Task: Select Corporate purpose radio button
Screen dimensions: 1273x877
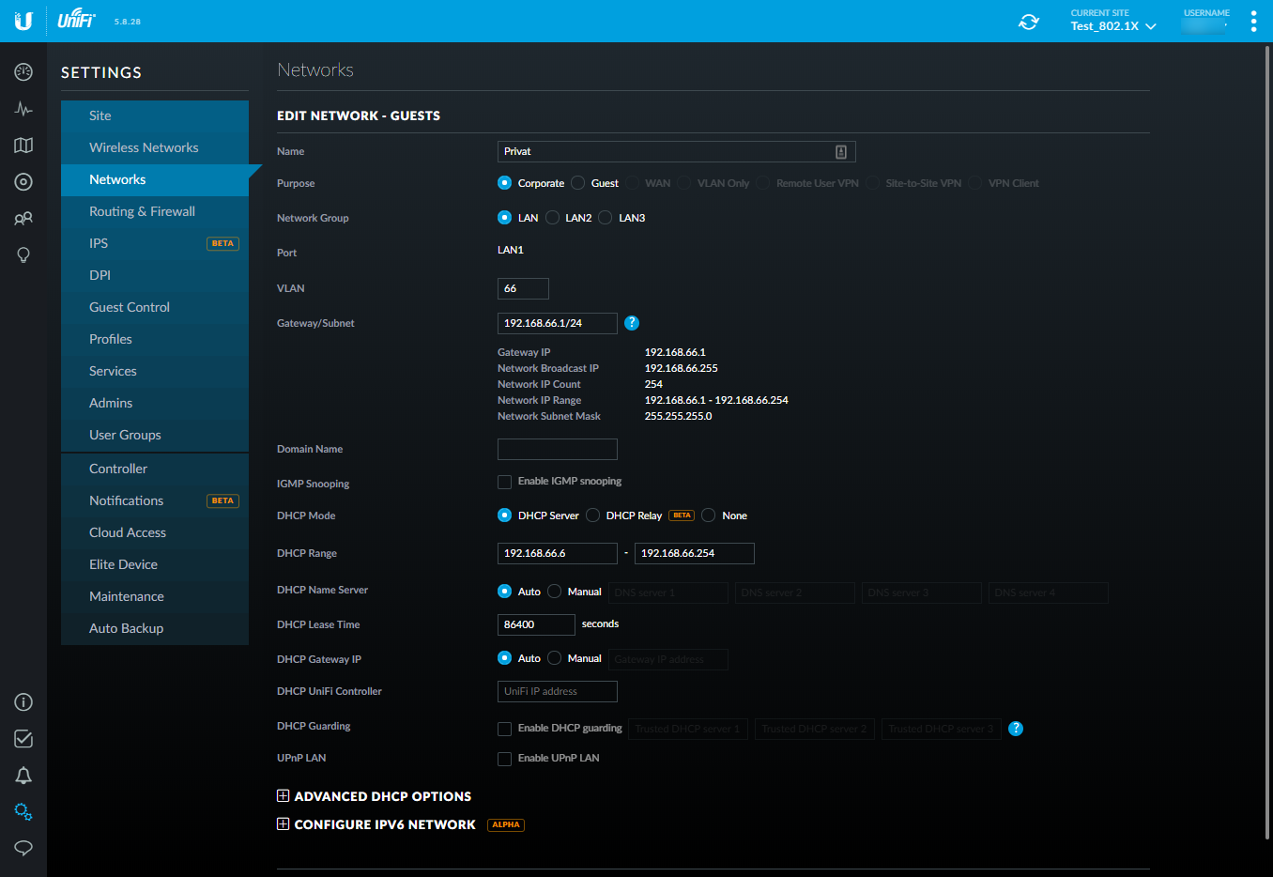Action: (x=505, y=183)
